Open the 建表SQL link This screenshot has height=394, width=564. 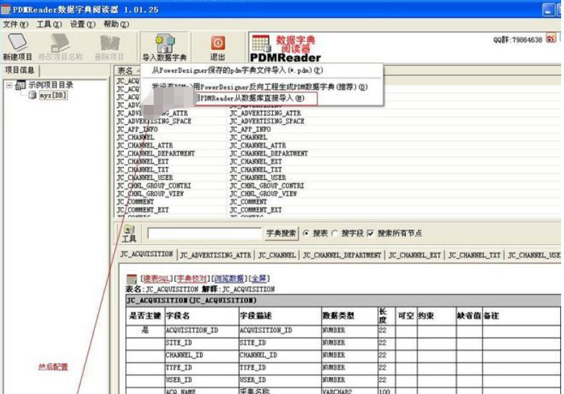pos(157,278)
